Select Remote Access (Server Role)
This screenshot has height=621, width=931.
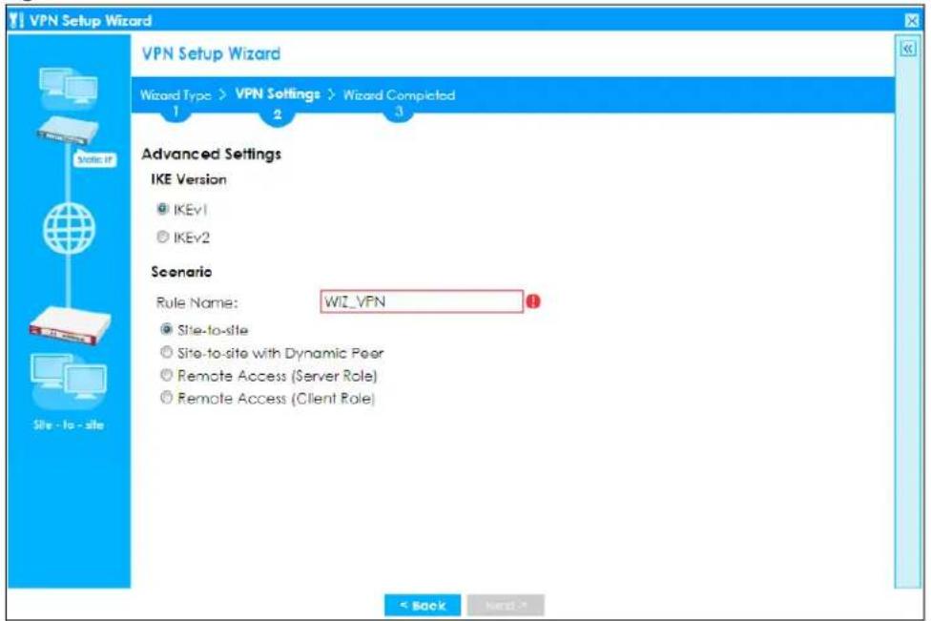pyautogui.click(x=167, y=375)
